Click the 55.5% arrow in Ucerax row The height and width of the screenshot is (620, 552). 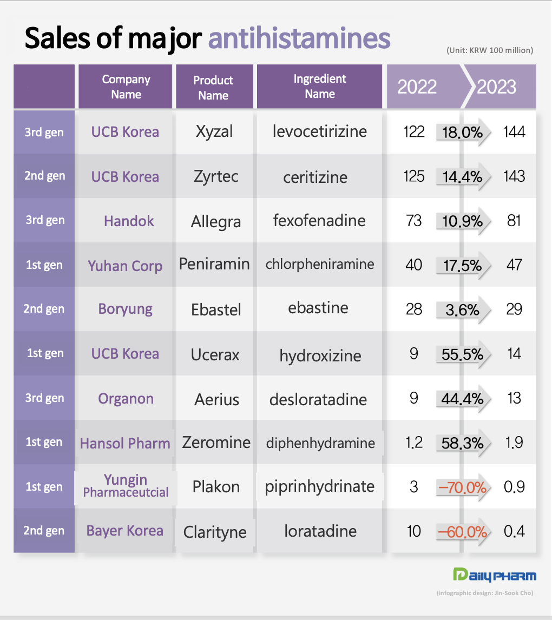[x=462, y=354]
